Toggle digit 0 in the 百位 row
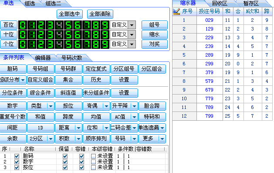Image resolution: width=274 pixels, height=173 pixels. (x=23, y=25)
